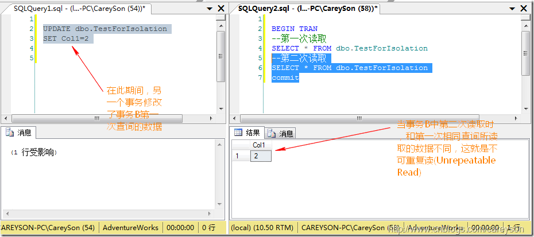Switch to right pane 消息 tab

tap(281, 133)
